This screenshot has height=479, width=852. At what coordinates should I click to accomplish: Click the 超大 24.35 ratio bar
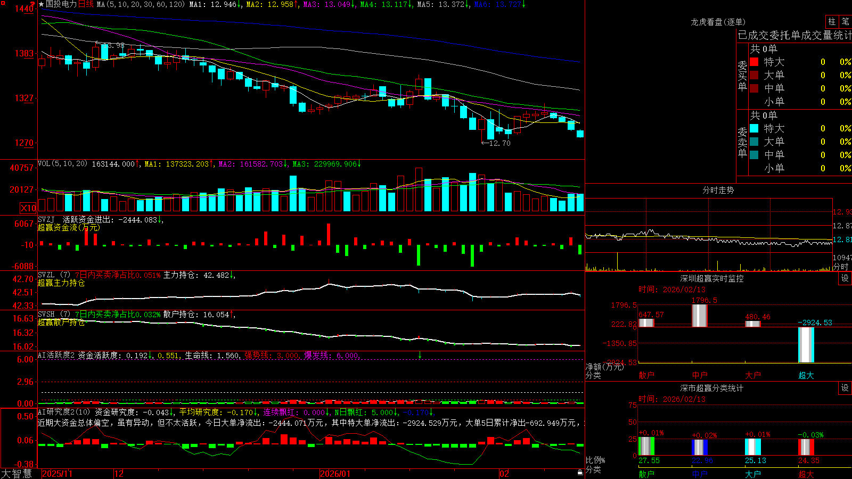pyautogui.click(x=806, y=447)
